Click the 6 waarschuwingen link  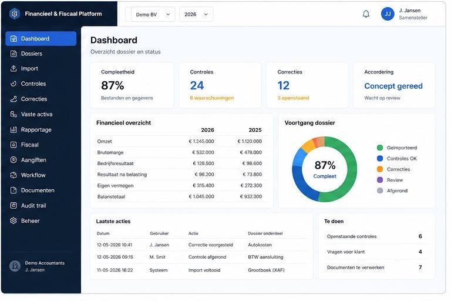[x=211, y=98]
